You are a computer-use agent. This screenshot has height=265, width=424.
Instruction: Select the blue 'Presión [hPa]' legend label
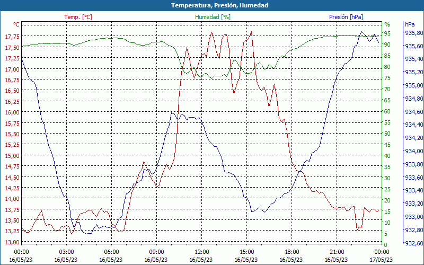pos(346,17)
